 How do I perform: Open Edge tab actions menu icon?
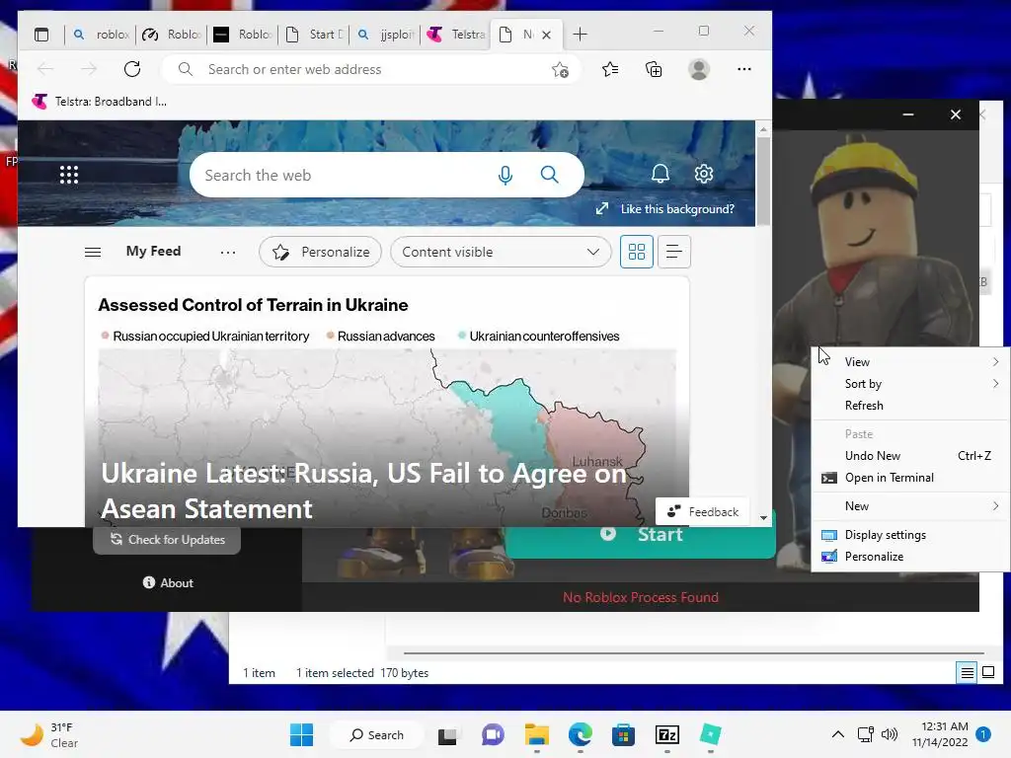pyautogui.click(x=41, y=35)
